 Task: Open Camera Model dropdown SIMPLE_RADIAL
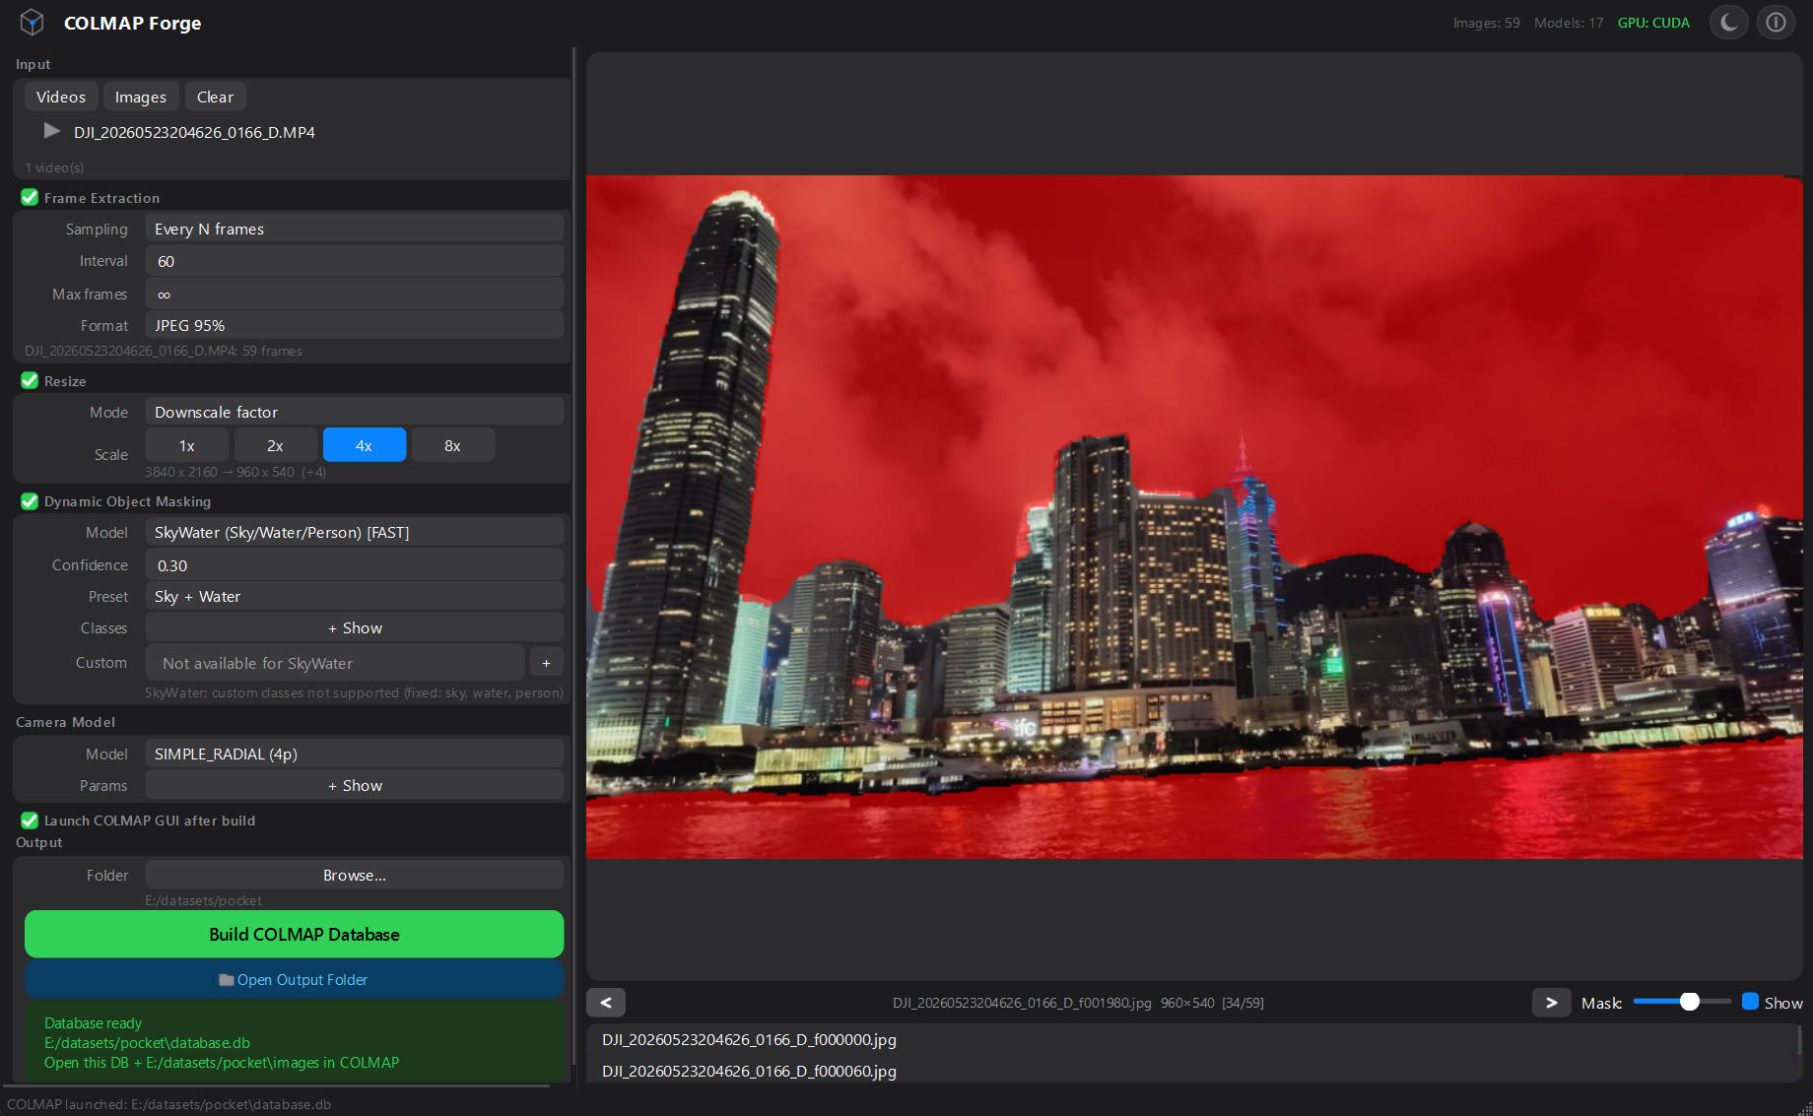(x=355, y=754)
